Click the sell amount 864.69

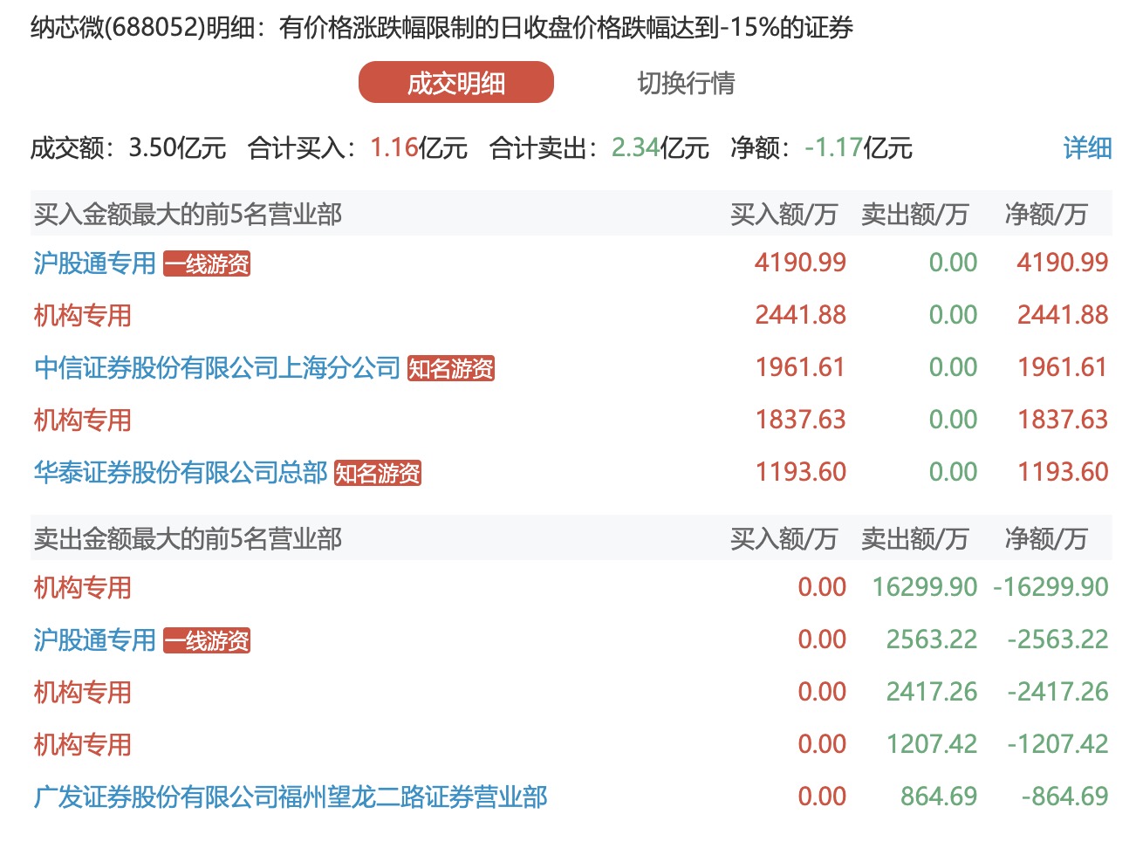coord(939,797)
